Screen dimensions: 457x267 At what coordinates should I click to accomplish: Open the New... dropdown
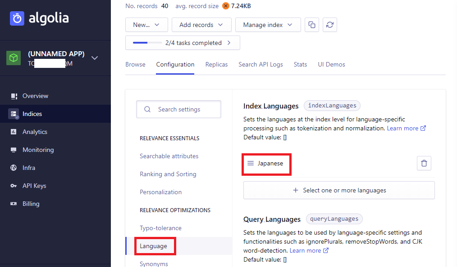(146, 25)
